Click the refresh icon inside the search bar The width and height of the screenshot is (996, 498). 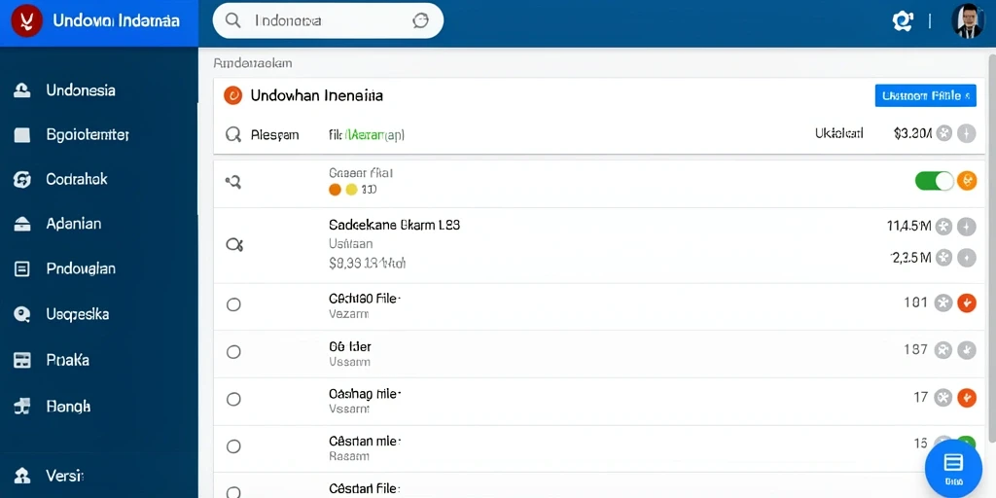[x=420, y=21]
